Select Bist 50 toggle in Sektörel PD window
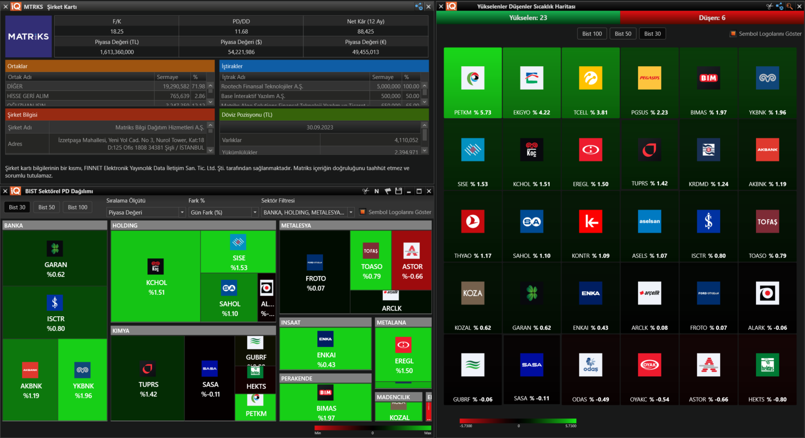Image resolution: width=805 pixels, height=438 pixels. click(47, 207)
